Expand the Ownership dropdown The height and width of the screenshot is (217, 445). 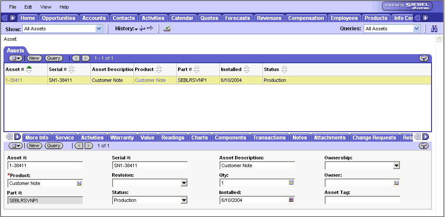(x=396, y=166)
